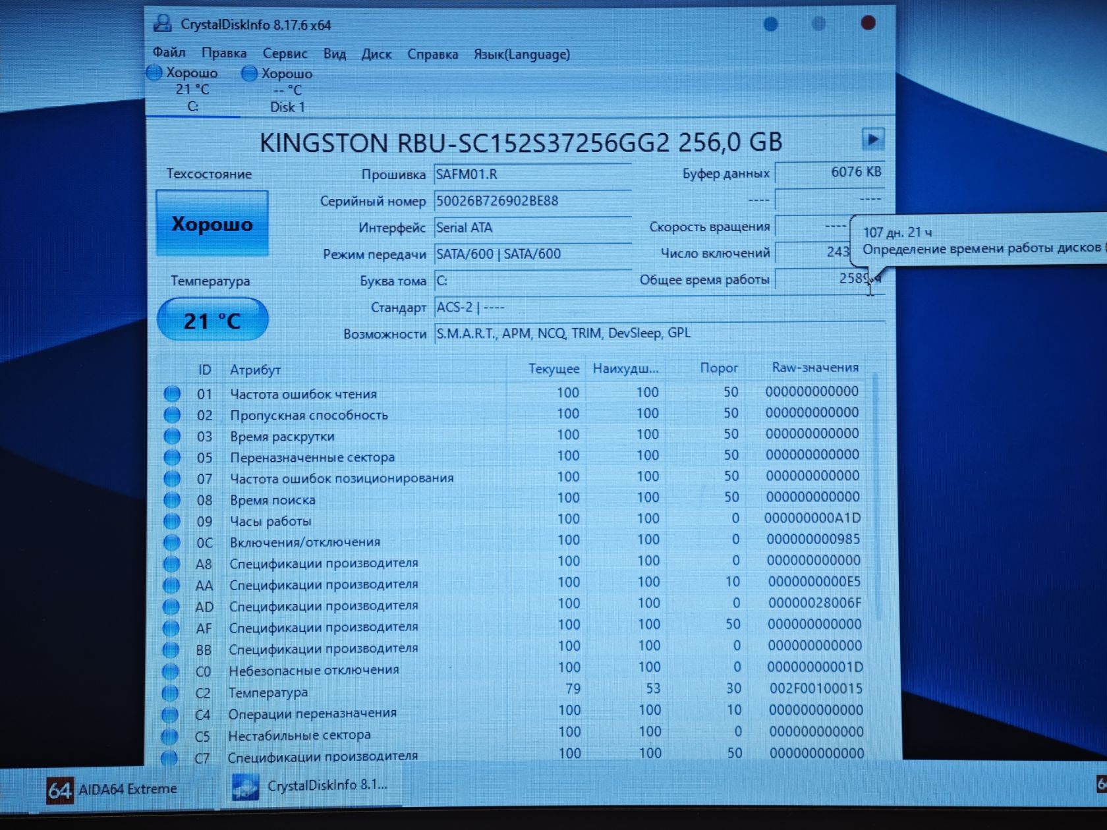Click status dot for Температура C2 row
1107x830 pixels.
tap(170, 693)
